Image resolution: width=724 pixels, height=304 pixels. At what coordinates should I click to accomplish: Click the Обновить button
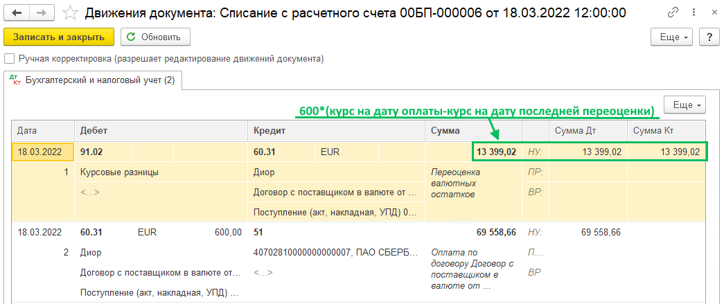click(155, 37)
